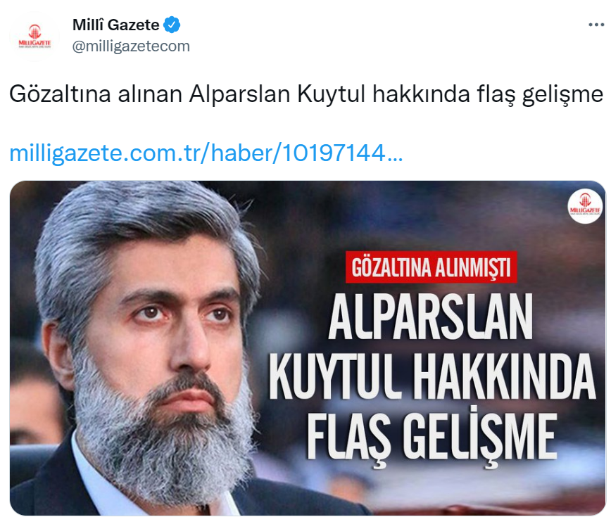Click the red GÖZALTINA ALINMIŞTI banner
This screenshot has width=611, height=517.
432,267
